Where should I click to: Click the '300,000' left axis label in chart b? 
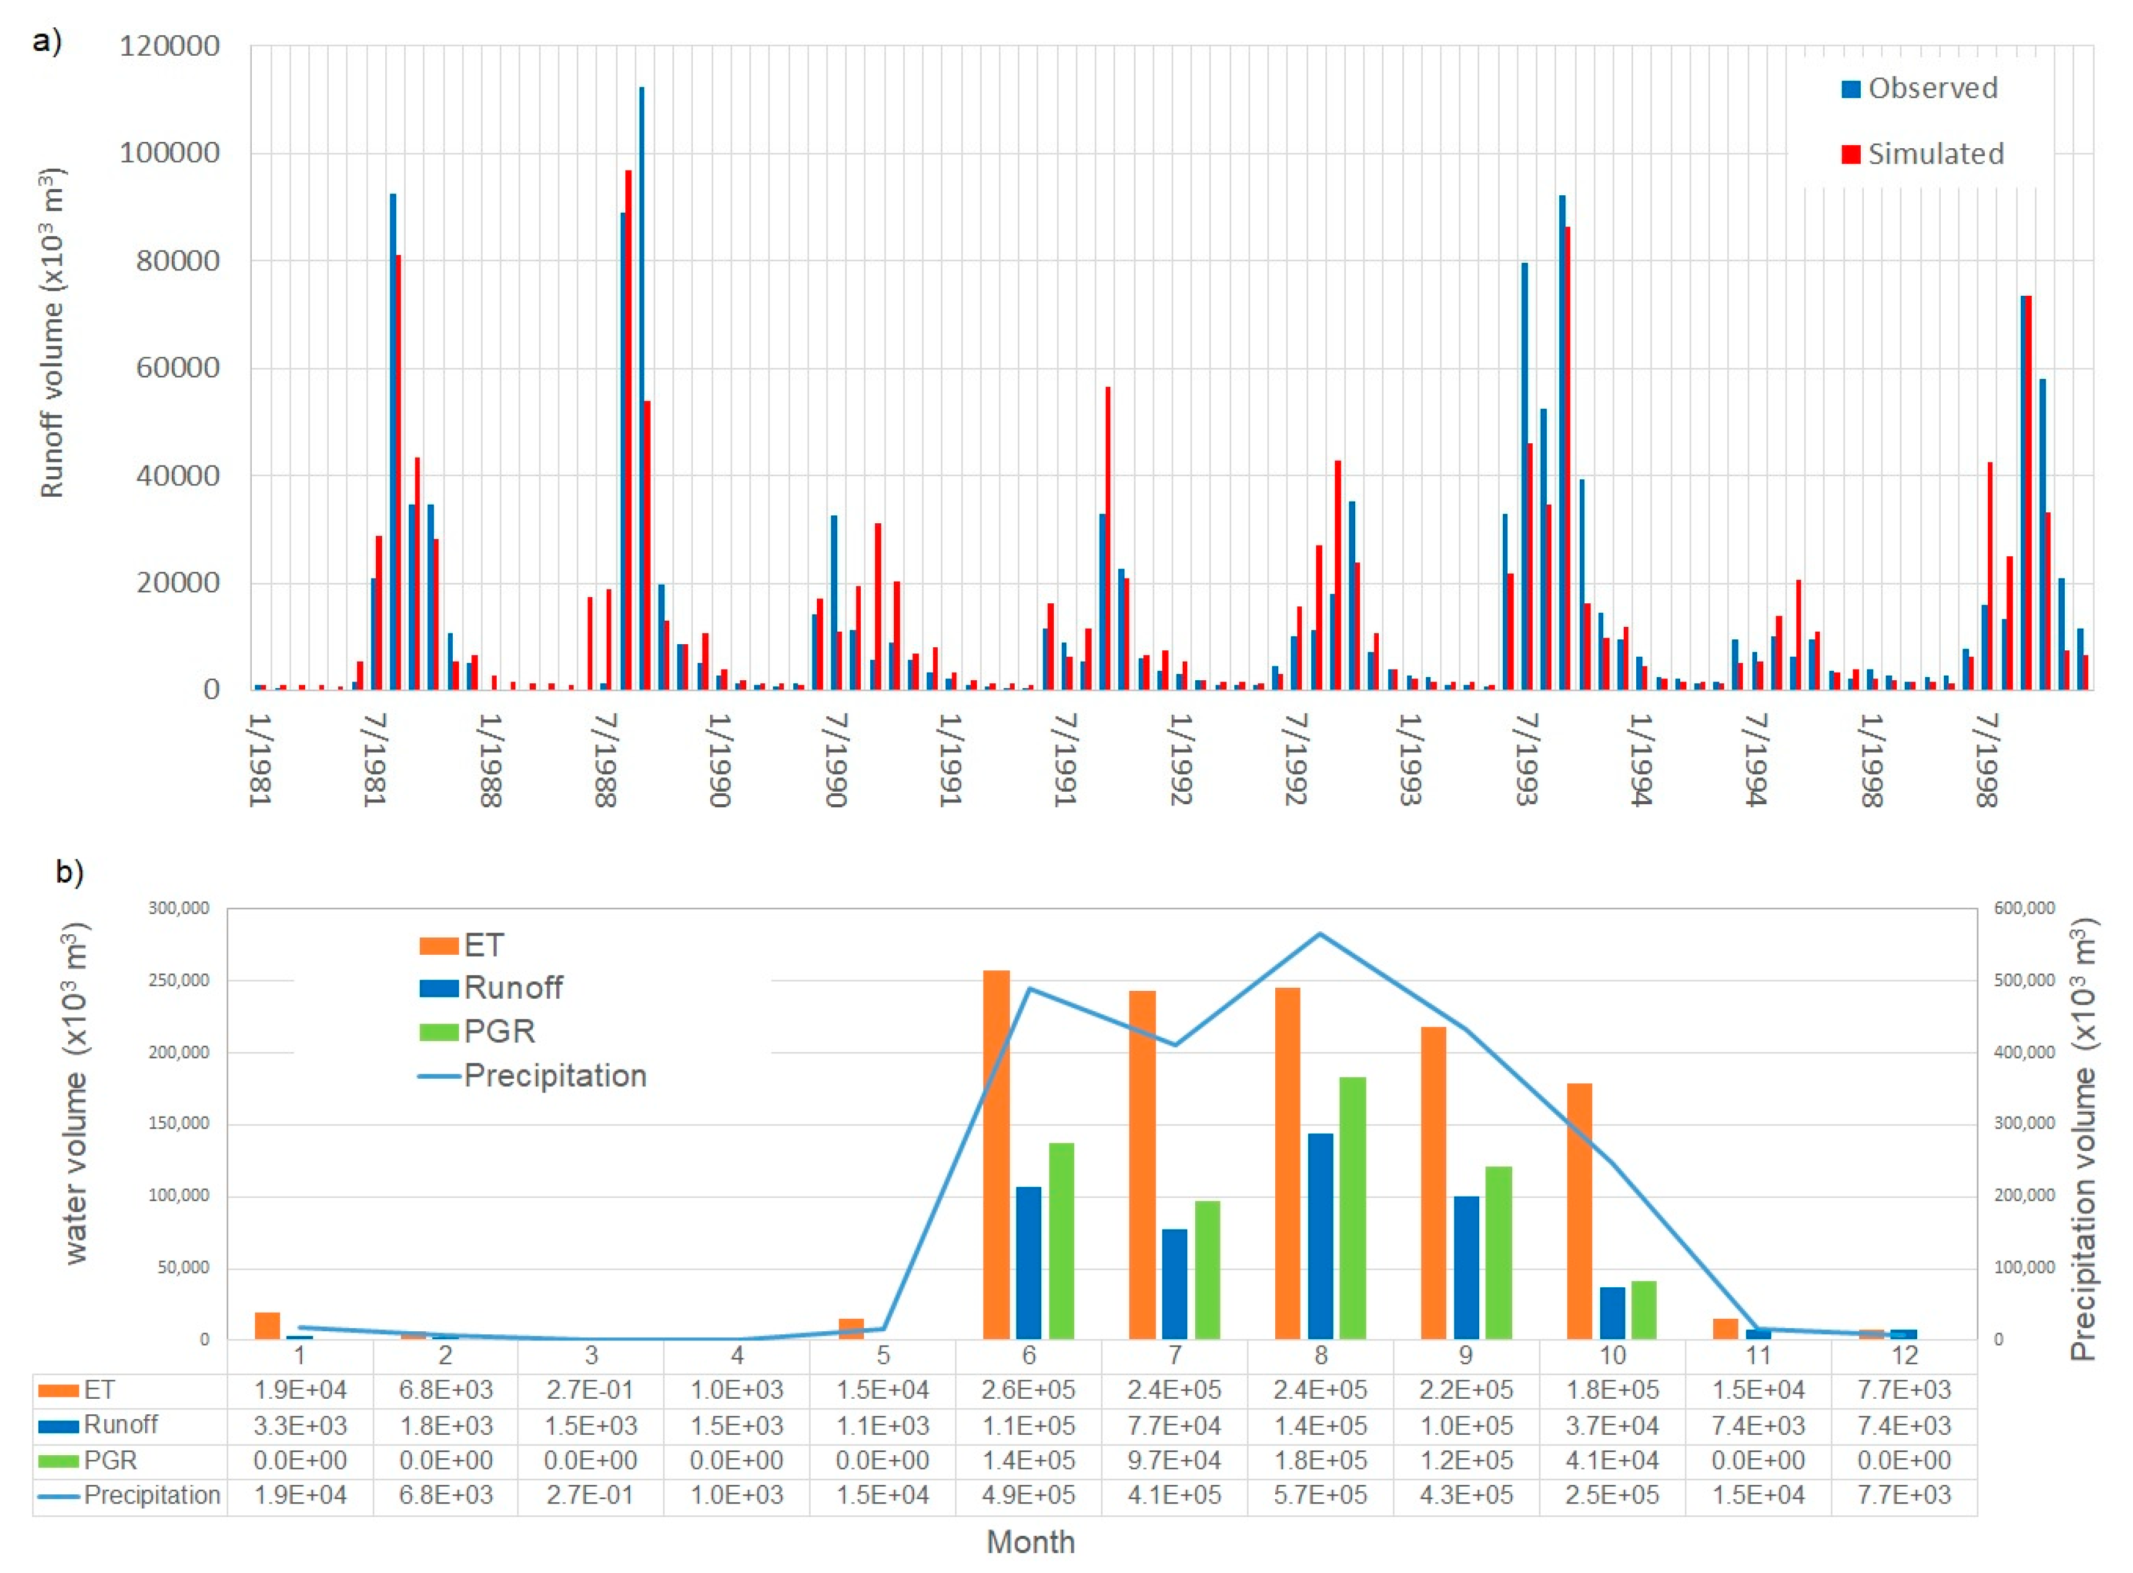(x=178, y=908)
